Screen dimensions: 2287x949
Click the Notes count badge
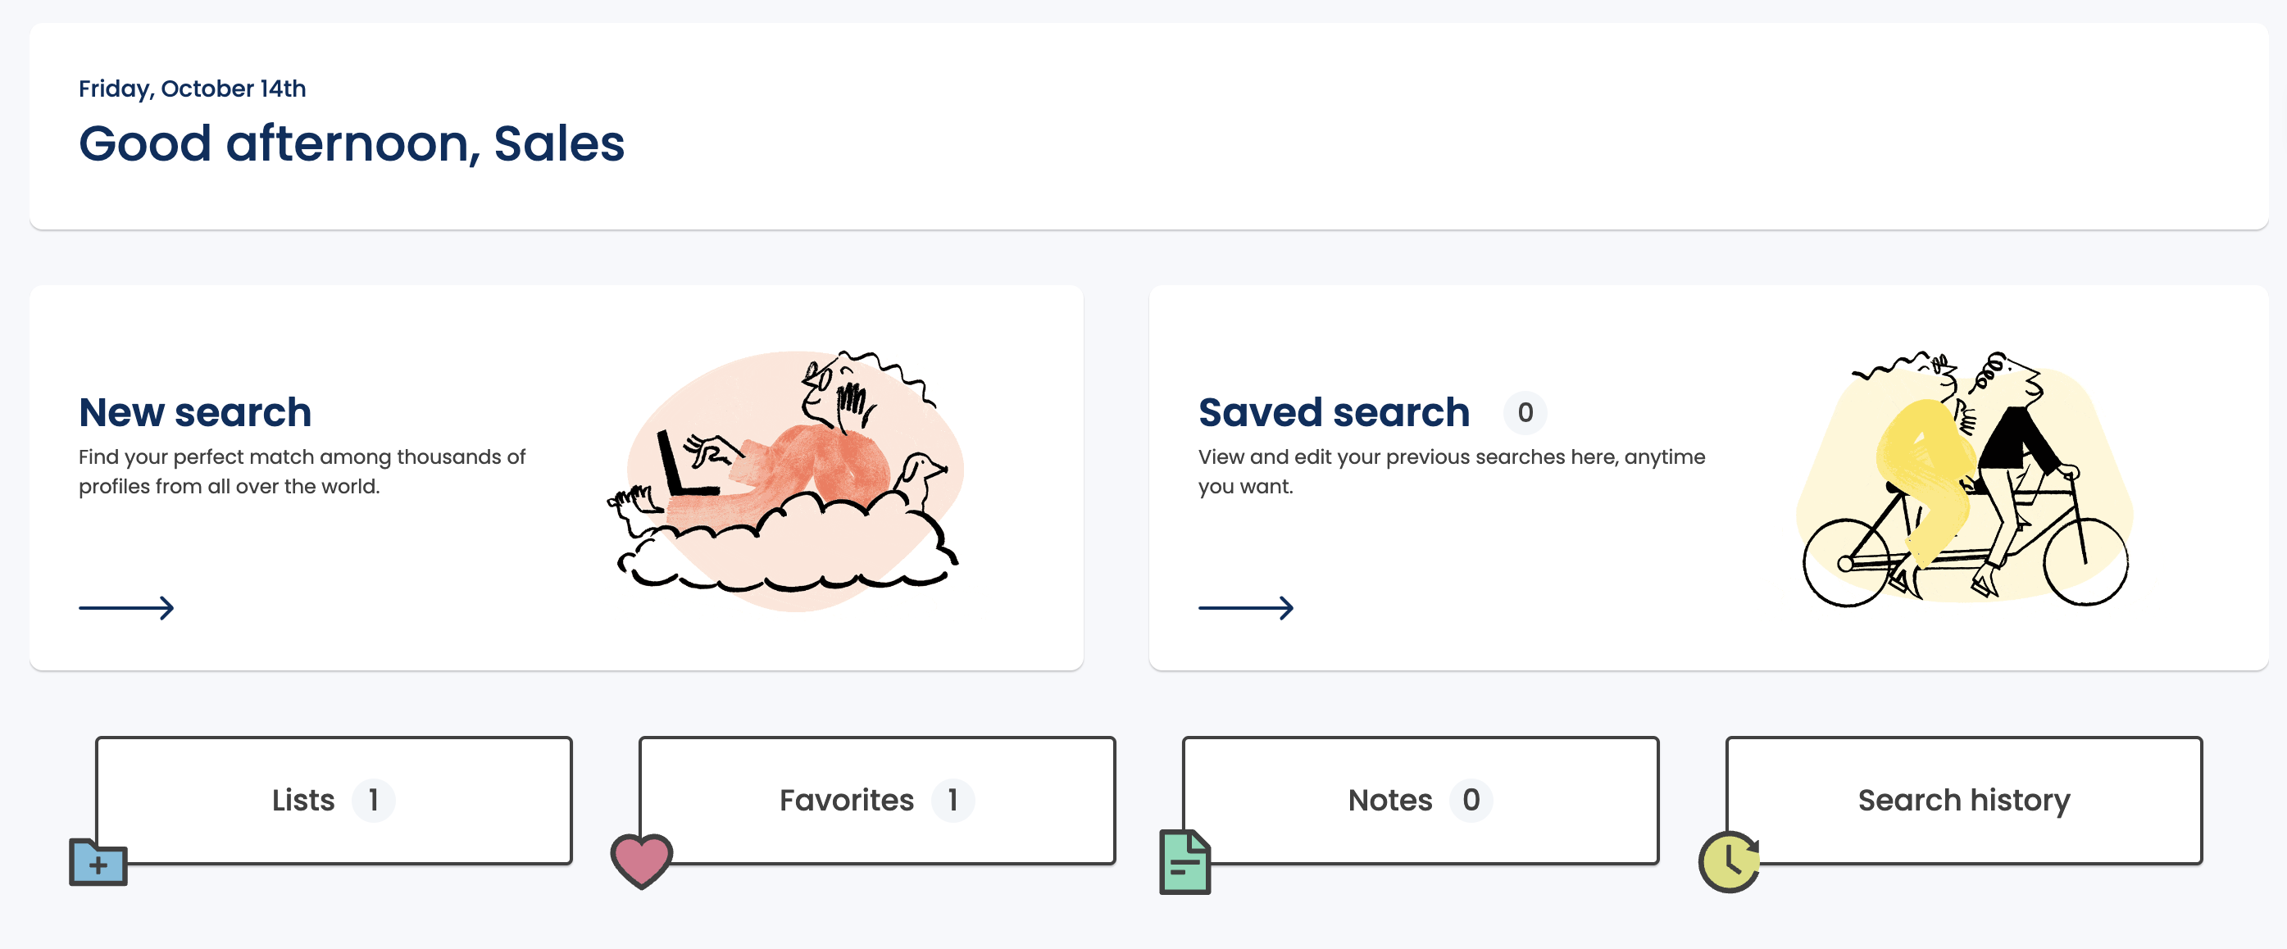pyautogui.click(x=1471, y=800)
